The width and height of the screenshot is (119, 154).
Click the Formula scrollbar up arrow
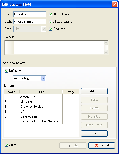coord(106,43)
